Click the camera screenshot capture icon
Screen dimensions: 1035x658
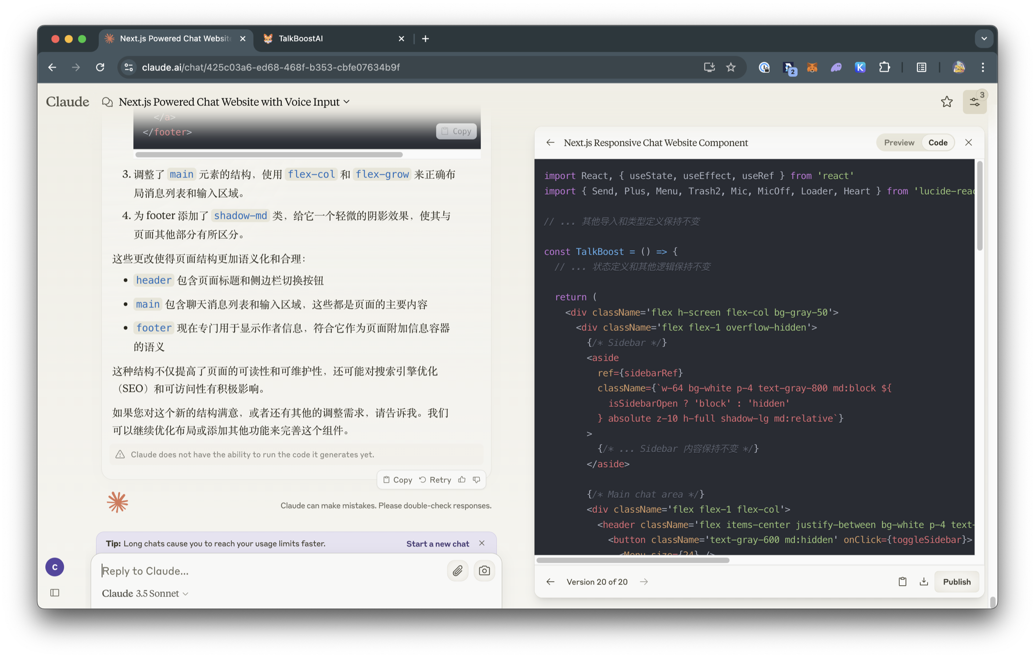click(484, 571)
